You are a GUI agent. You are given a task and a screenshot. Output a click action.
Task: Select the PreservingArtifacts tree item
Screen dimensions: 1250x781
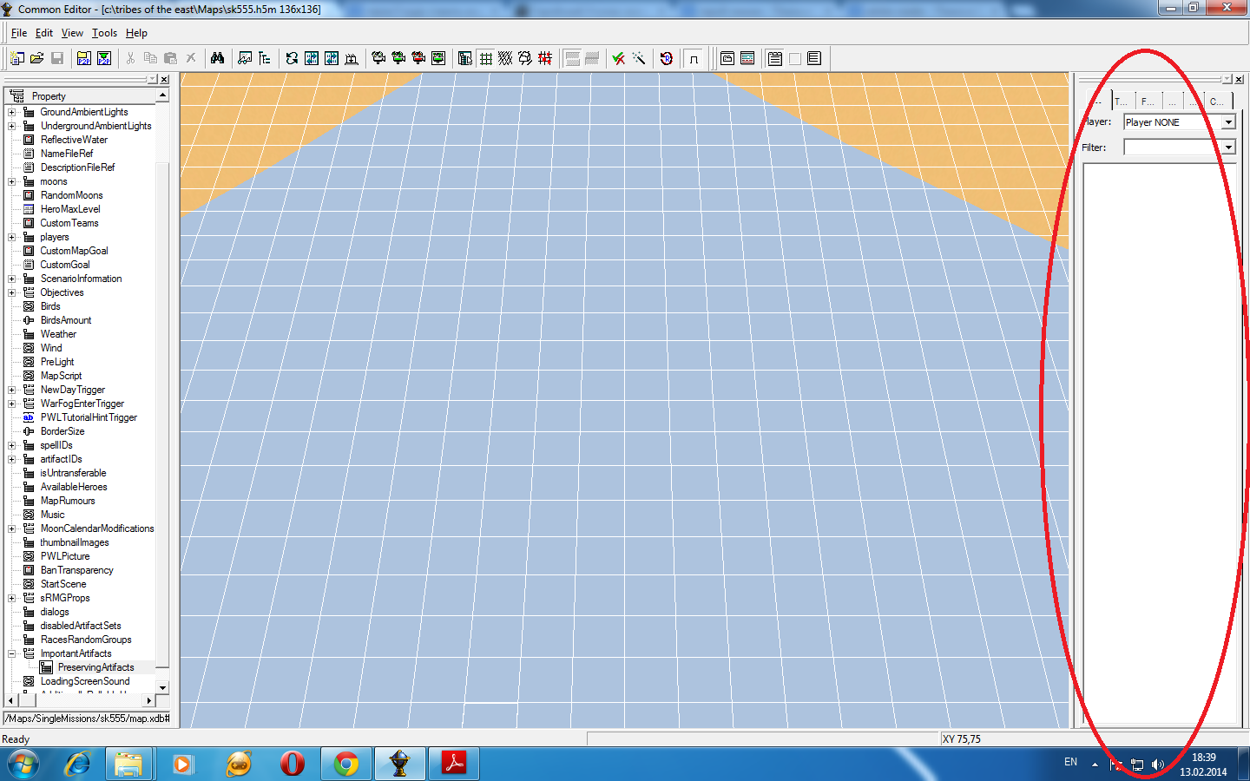(96, 667)
